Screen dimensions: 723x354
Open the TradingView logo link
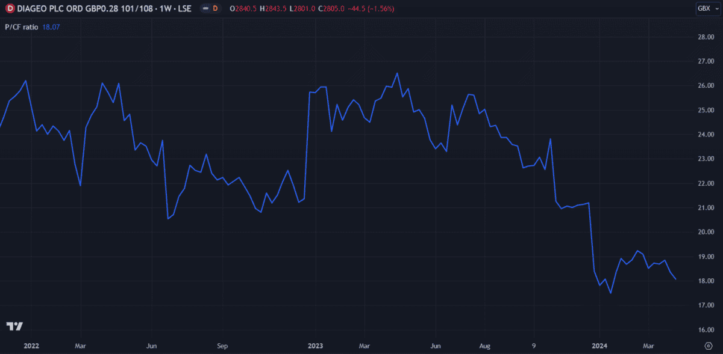[14, 326]
